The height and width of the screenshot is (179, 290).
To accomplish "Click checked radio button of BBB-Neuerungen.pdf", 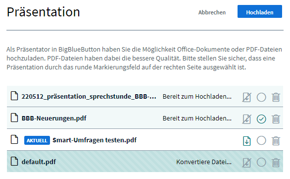I will tap(261, 119).
